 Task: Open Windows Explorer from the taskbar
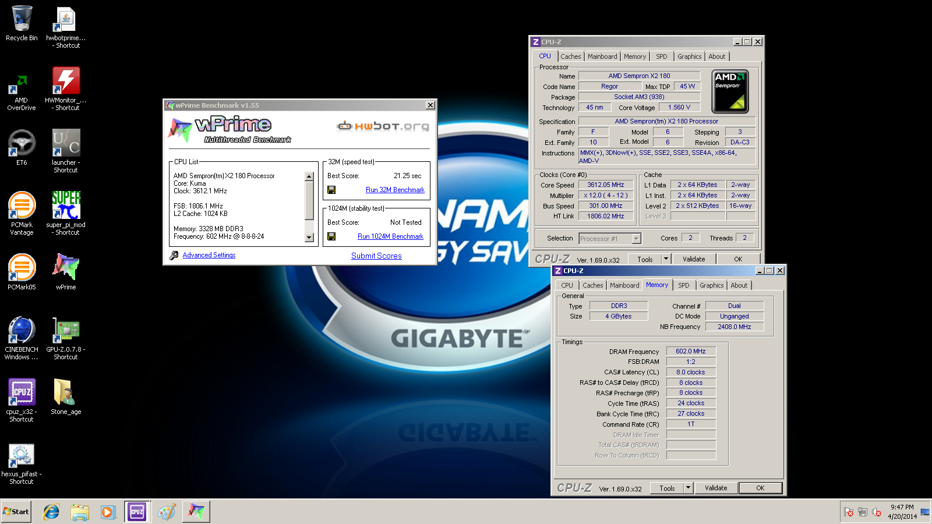(x=80, y=512)
